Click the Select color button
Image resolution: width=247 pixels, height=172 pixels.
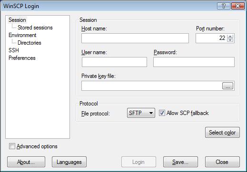pyautogui.click(x=222, y=133)
